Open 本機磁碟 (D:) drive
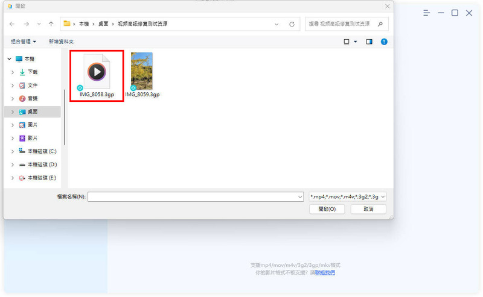This screenshot has width=483, height=297. click(x=42, y=164)
